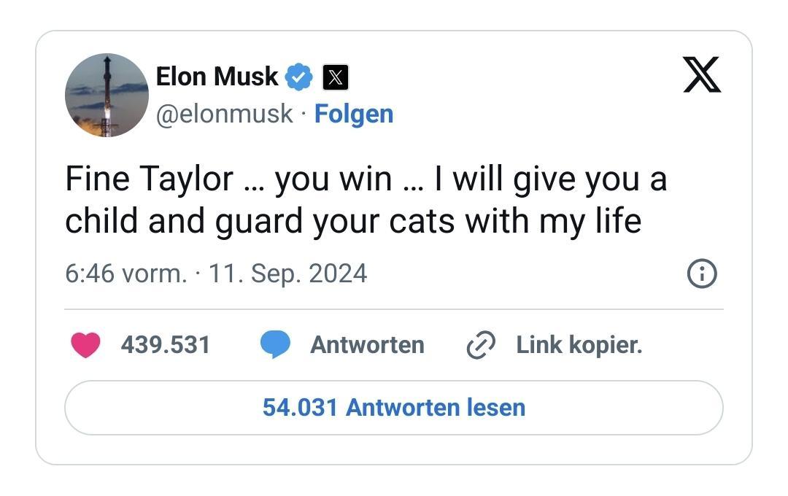Click "Folgen" to follow the account
Viewport: 788px width, 496px height.
point(354,114)
